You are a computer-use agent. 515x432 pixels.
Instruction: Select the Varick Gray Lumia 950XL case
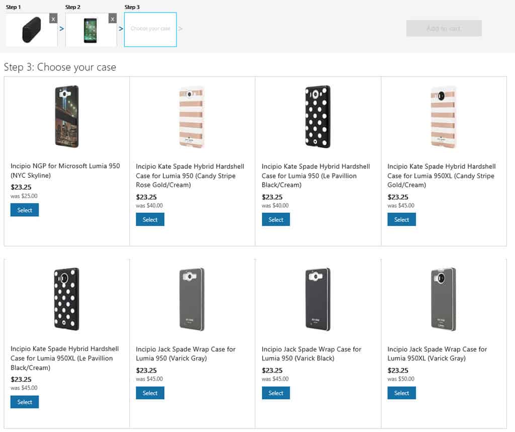click(402, 393)
